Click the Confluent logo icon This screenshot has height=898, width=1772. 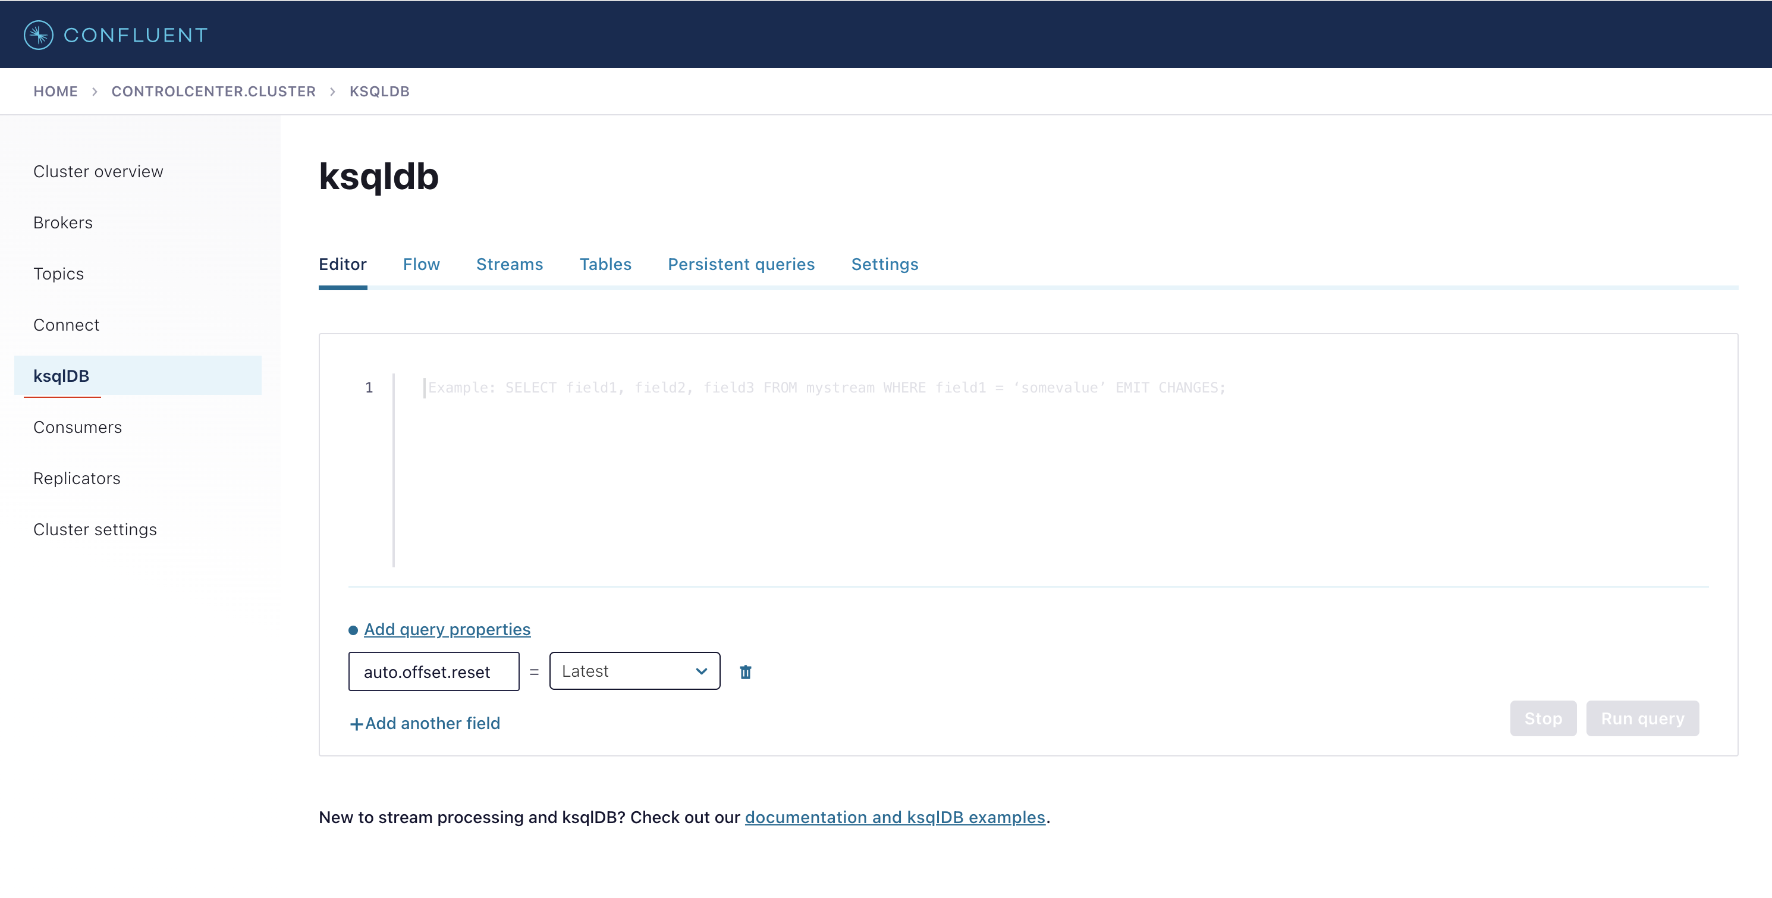pyautogui.click(x=39, y=35)
